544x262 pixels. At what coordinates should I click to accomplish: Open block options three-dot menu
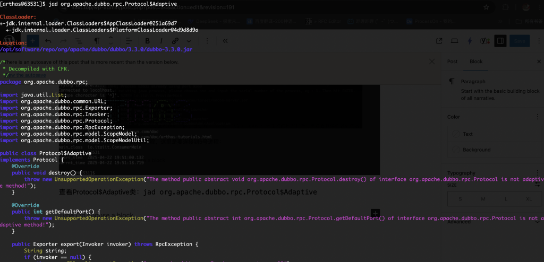[x=207, y=41]
